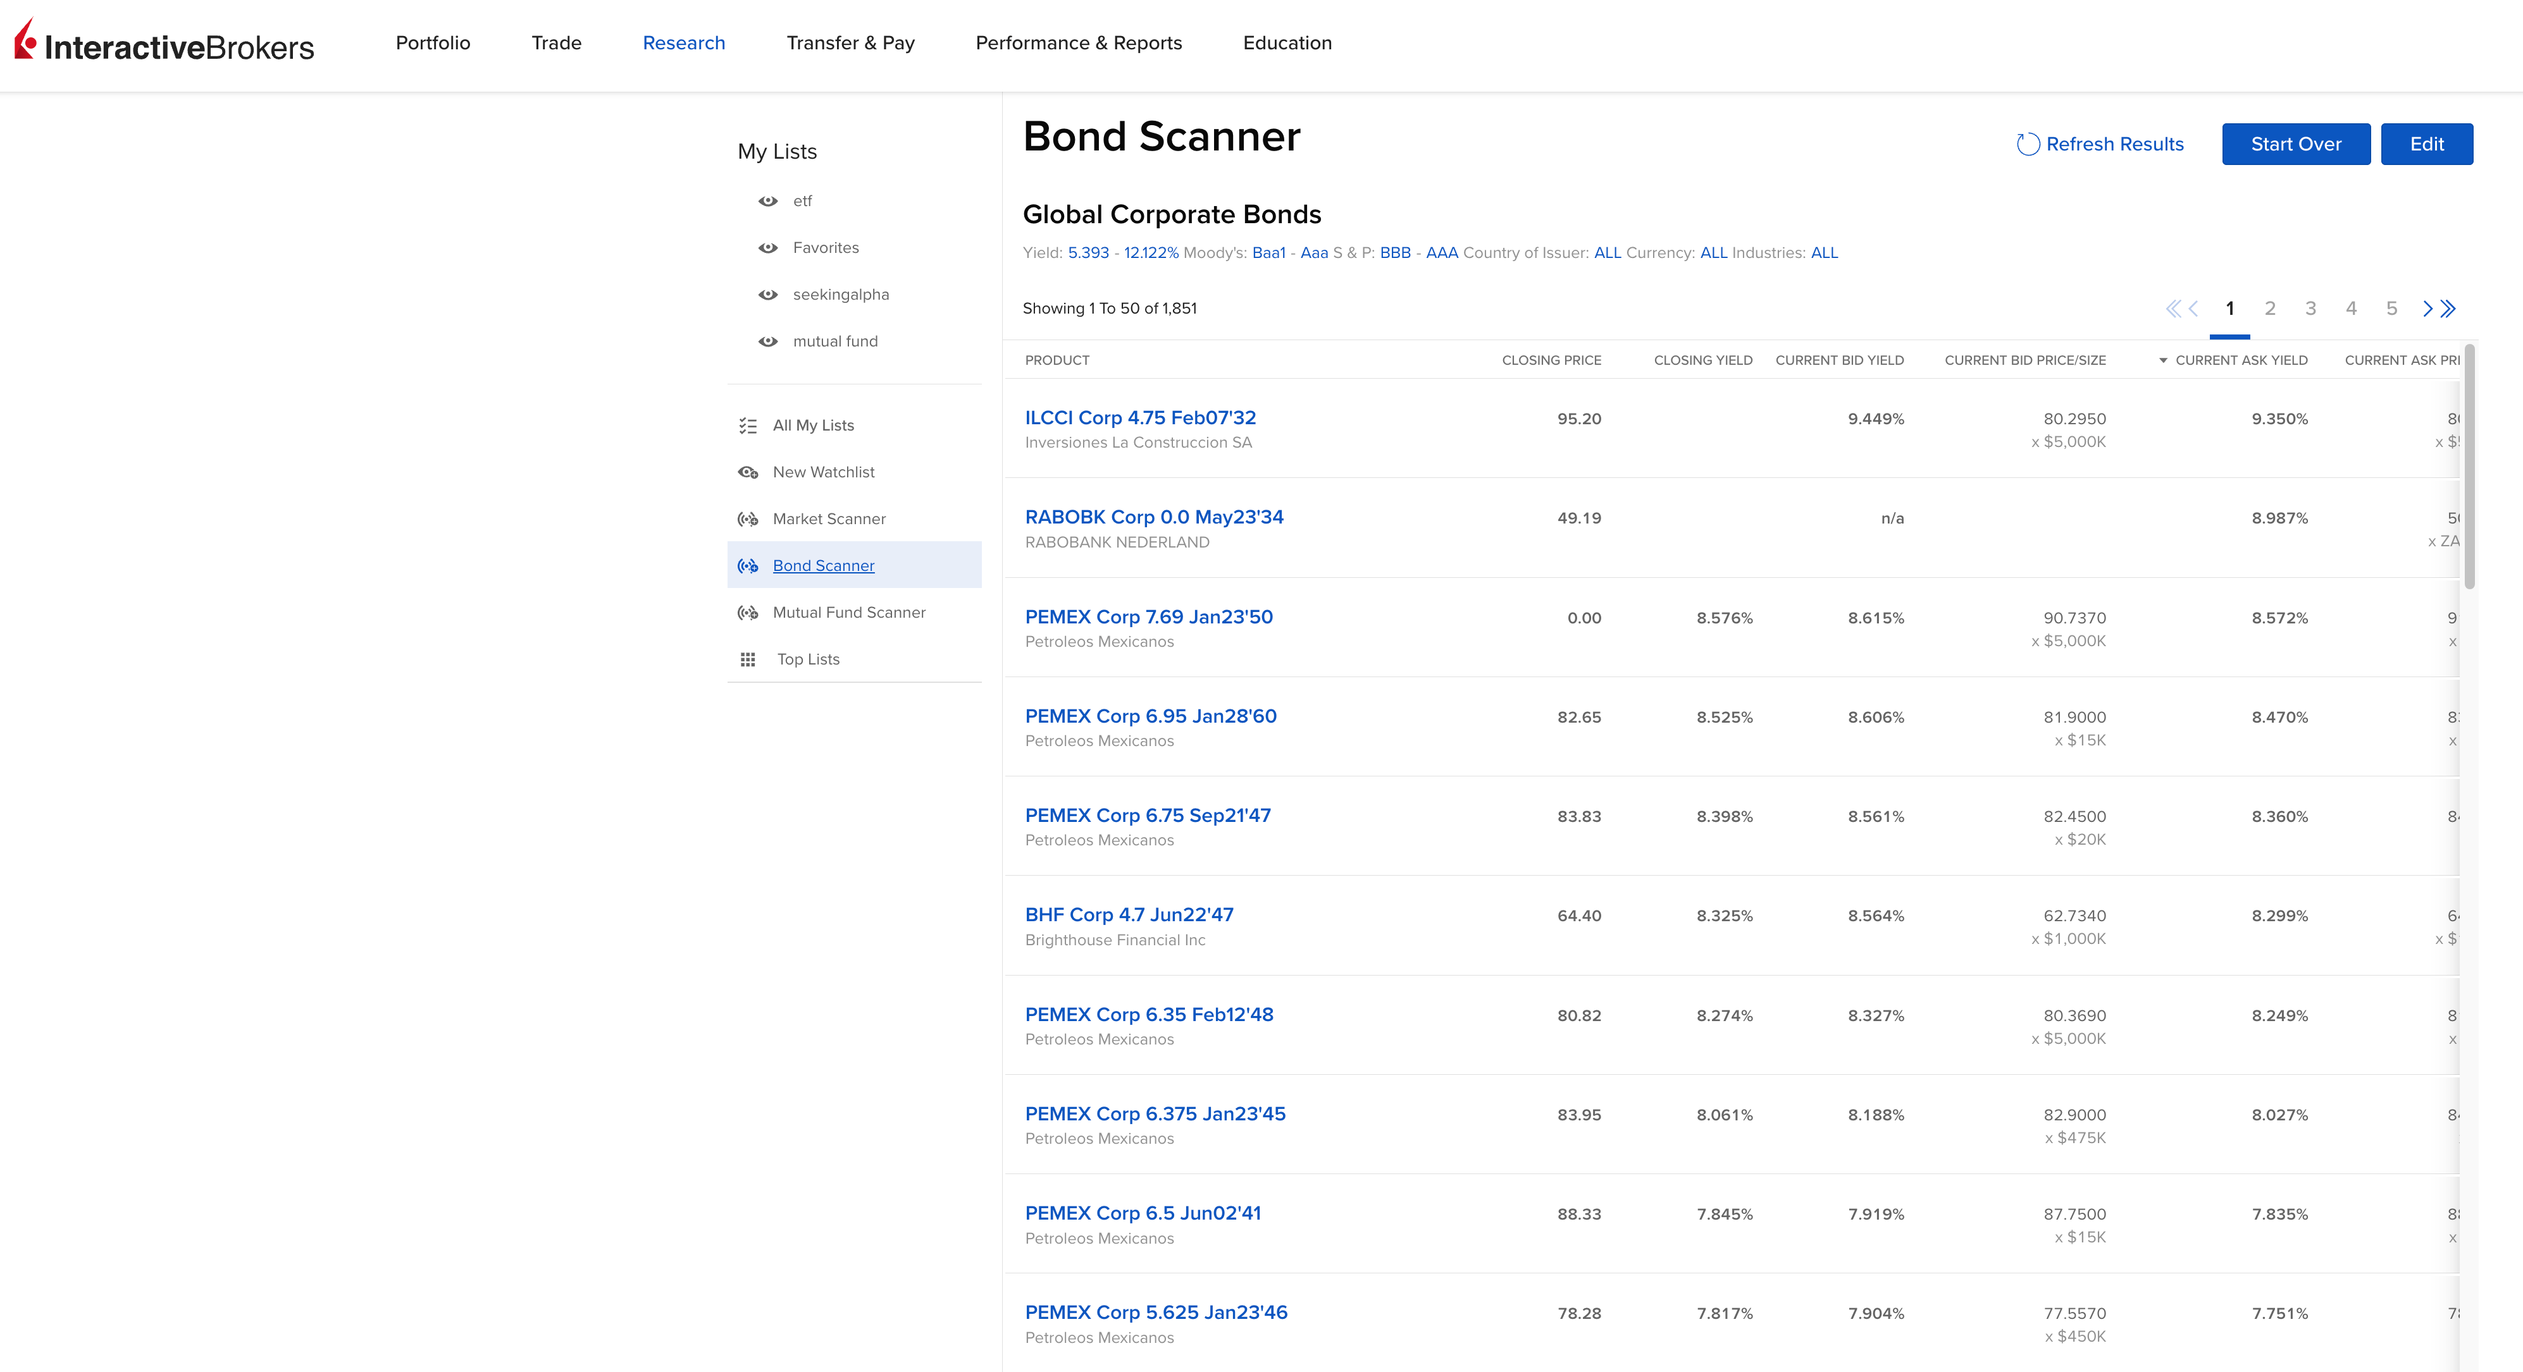The width and height of the screenshot is (2523, 1372).
Task: Click the Market Scanner radar icon
Action: (748, 520)
